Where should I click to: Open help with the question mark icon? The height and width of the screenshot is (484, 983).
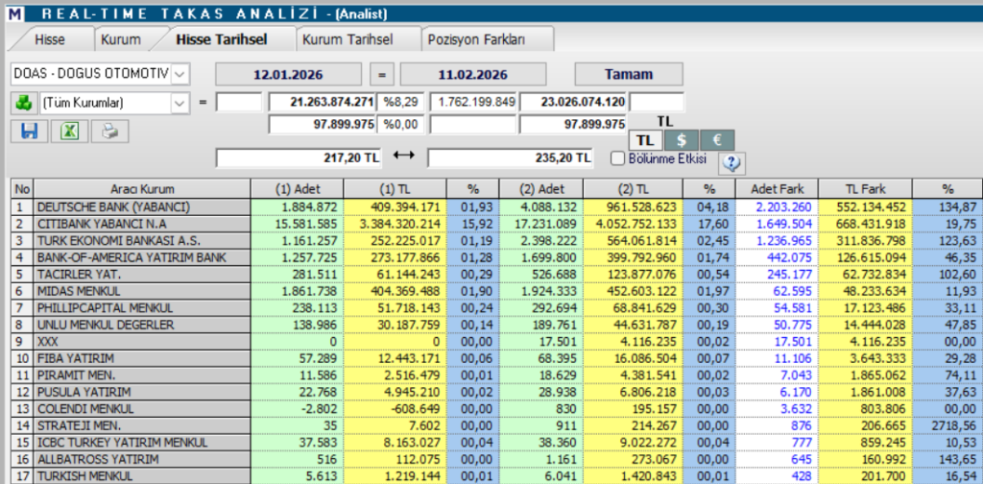[x=731, y=163]
